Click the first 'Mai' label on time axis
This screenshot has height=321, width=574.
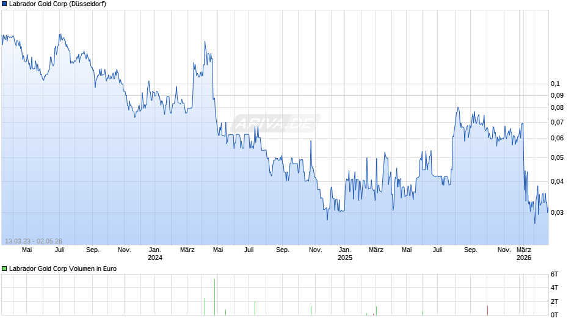[27, 250]
